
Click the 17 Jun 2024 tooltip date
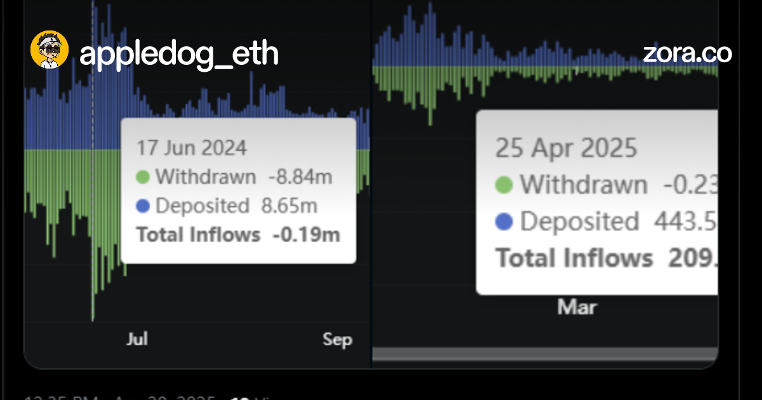[192, 148]
